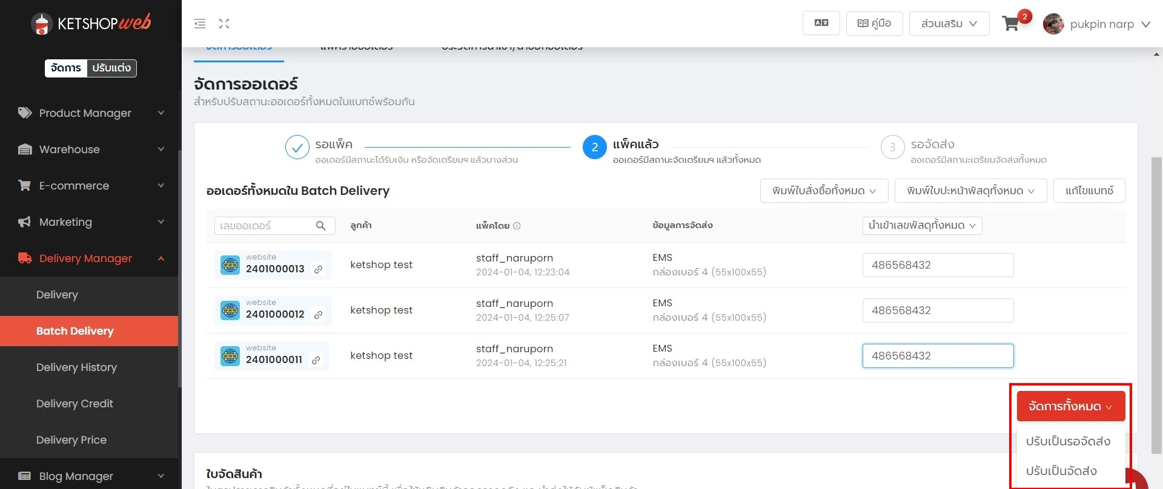Open link icon for order 2401000011
1163x489 pixels.
(x=316, y=360)
